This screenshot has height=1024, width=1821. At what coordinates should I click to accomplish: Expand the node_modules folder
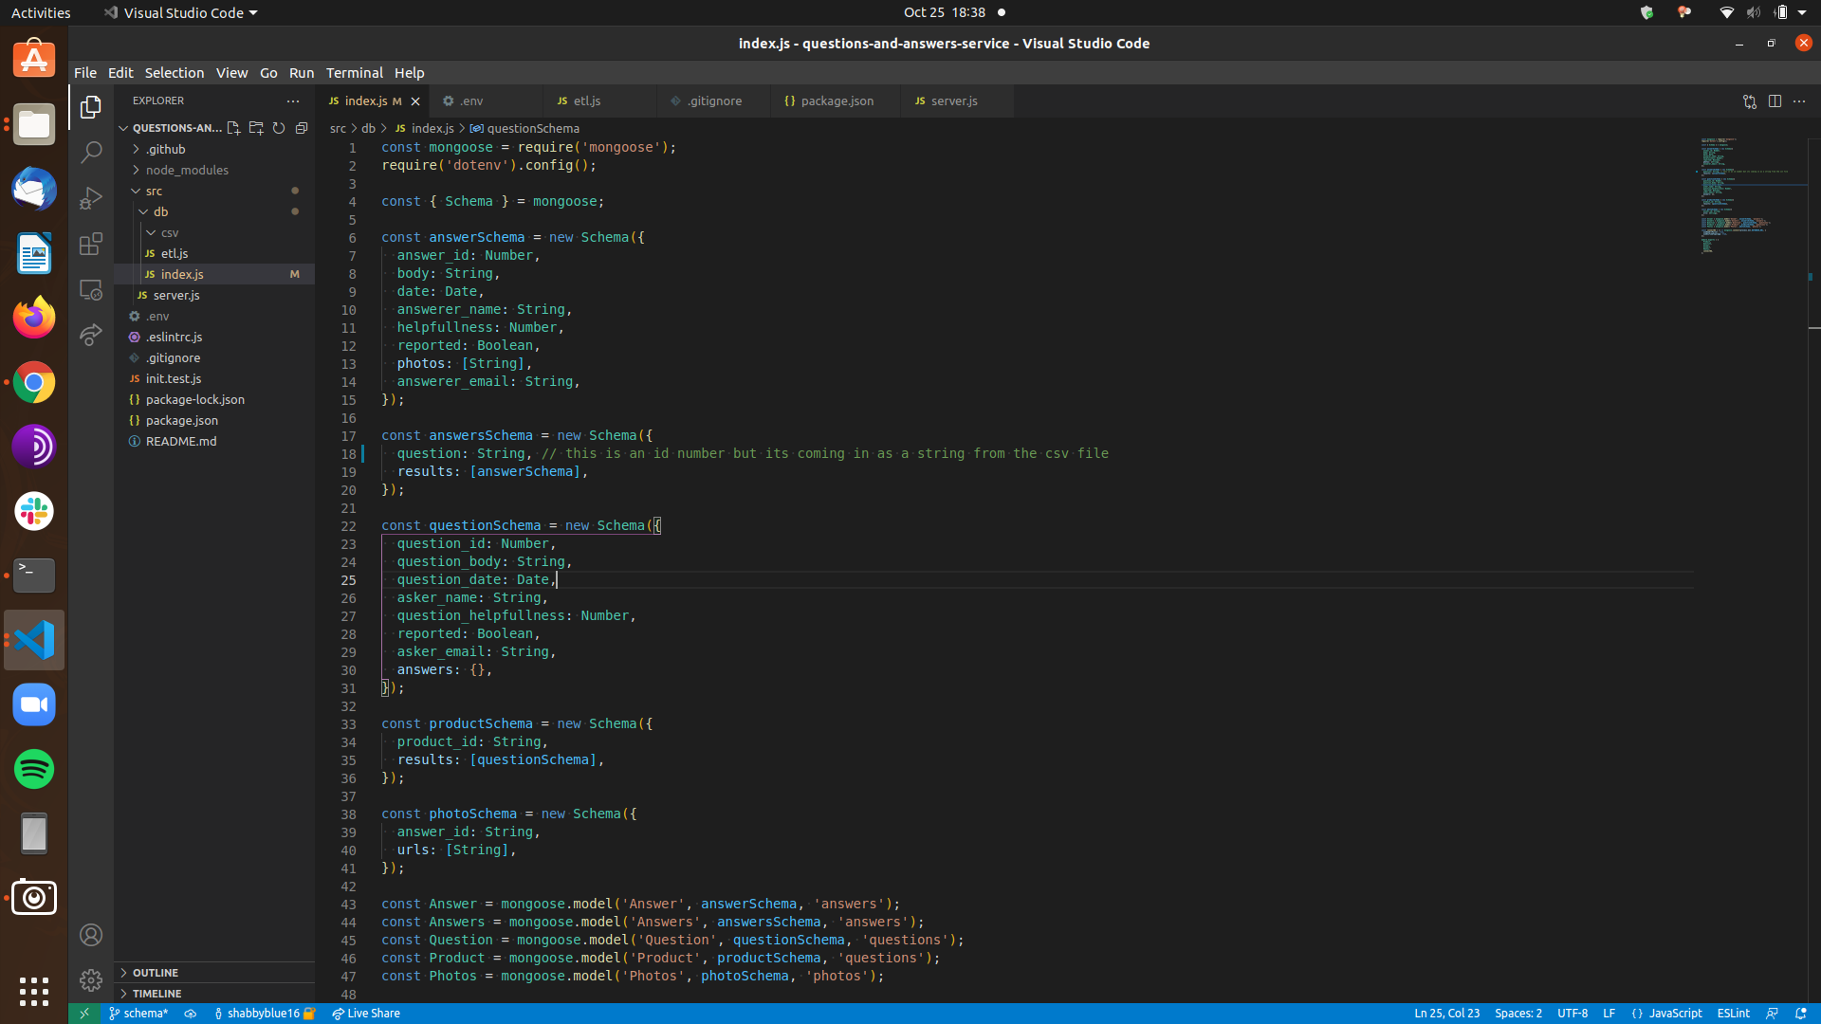[136, 170]
